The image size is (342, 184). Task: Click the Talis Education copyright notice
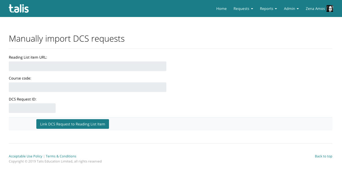55,161
